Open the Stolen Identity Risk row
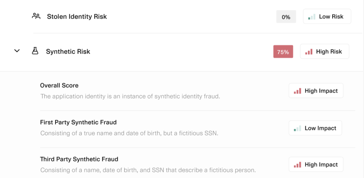Image resolution: width=364 pixels, height=178 pixels. click(x=77, y=16)
